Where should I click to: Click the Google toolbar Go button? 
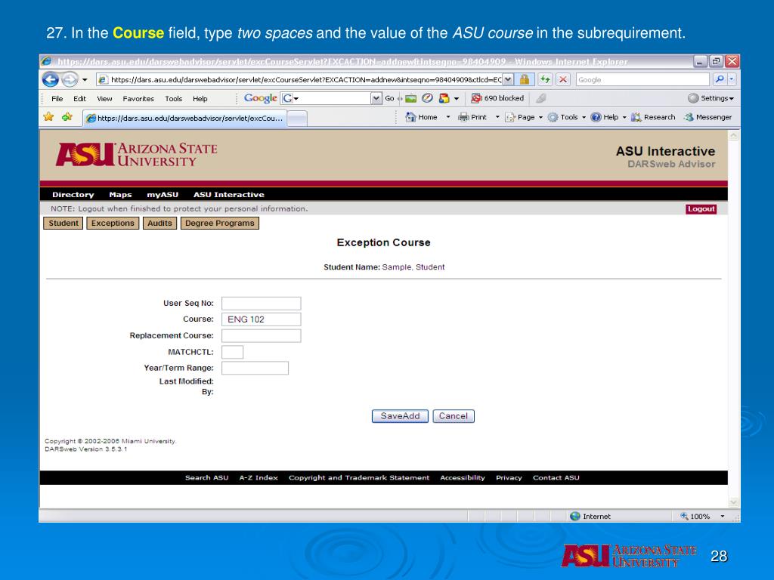click(x=389, y=98)
